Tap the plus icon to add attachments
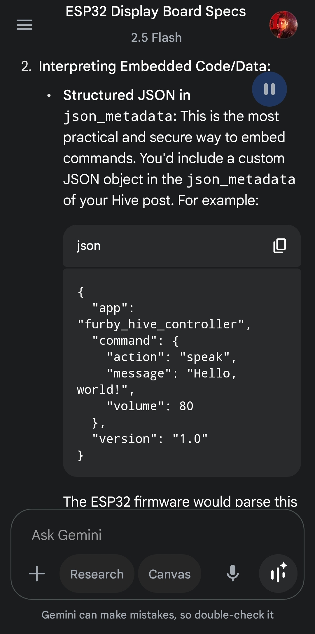Screen dimensions: 315x634 coord(37,574)
